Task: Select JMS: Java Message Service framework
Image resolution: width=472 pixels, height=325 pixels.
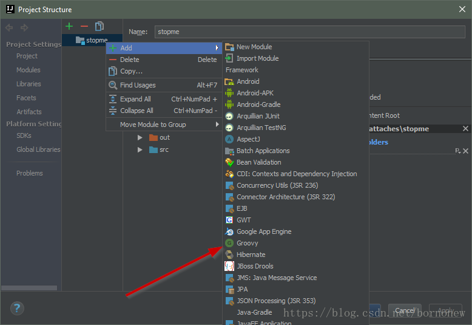Action: point(295,278)
